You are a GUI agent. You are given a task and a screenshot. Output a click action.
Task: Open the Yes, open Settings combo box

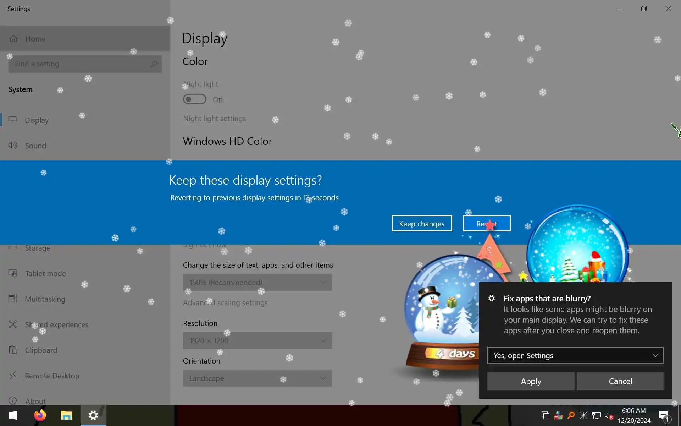tap(575, 355)
